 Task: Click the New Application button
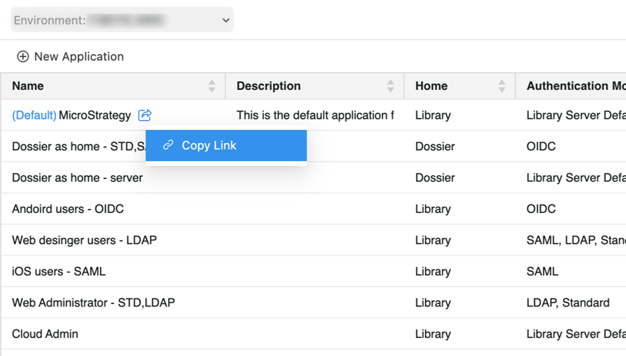(78, 57)
